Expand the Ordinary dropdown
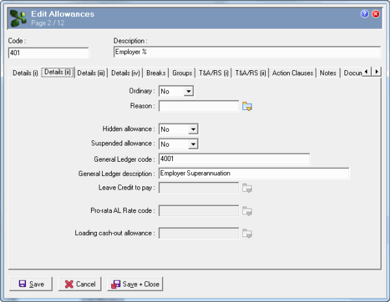 point(188,91)
